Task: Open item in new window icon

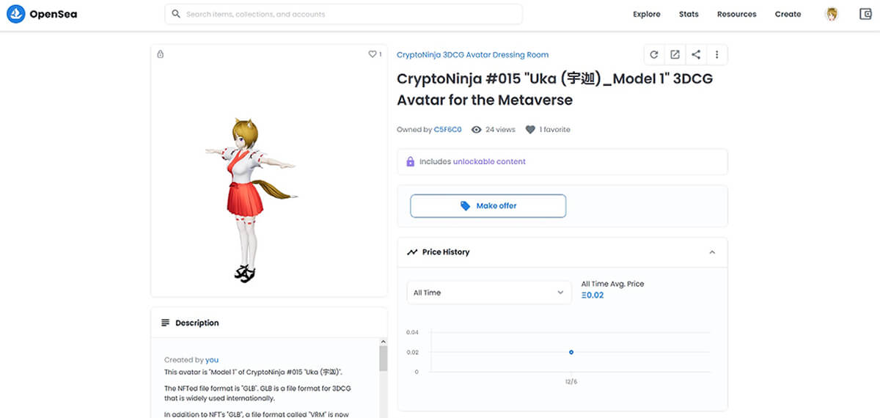Action: [675, 54]
